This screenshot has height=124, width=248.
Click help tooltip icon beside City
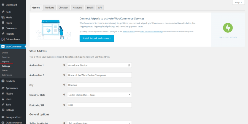(x=64, y=85)
